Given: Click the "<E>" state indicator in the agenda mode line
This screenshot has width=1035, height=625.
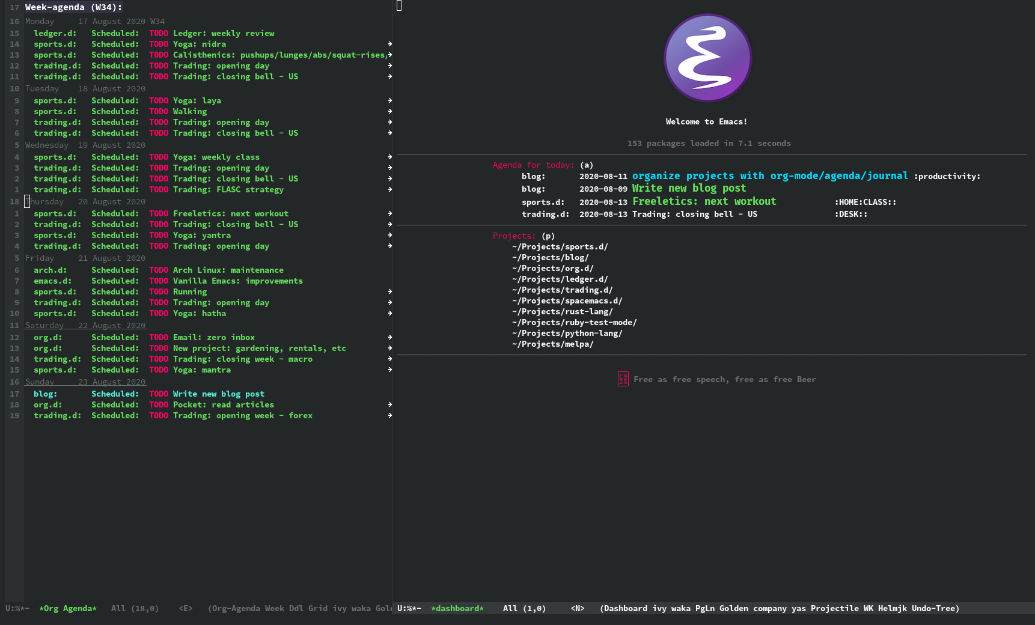Looking at the screenshot, I should (186, 608).
